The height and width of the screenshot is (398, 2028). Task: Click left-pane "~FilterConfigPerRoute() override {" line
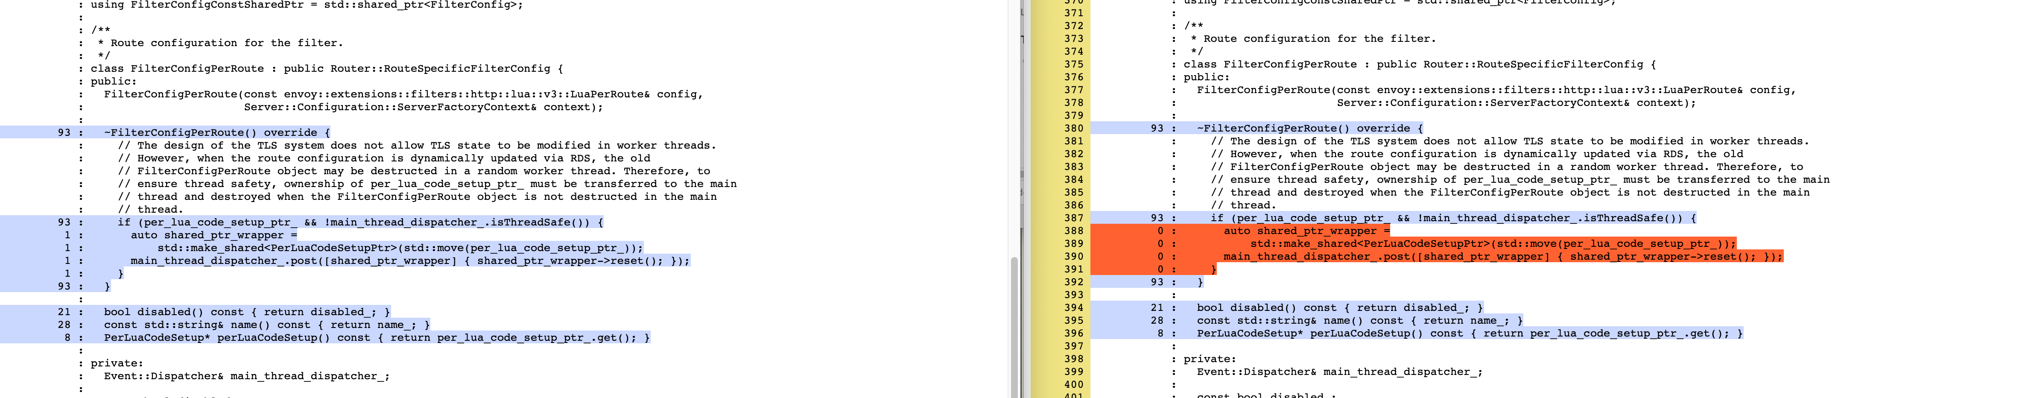217,132
